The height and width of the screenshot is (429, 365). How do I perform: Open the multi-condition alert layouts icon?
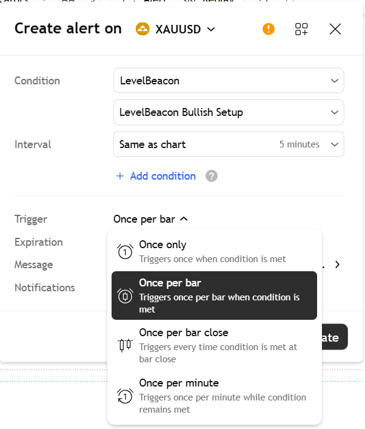click(301, 29)
